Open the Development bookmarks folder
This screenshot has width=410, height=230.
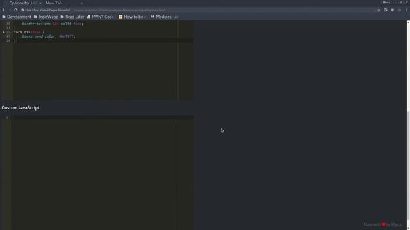[17, 17]
